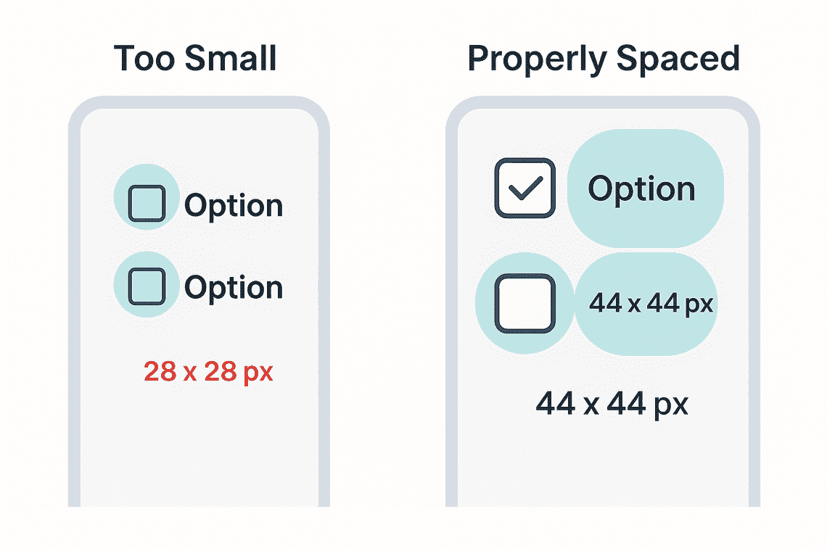827x551 pixels.
Task: Click the Too Small heading
Action: (196, 58)
